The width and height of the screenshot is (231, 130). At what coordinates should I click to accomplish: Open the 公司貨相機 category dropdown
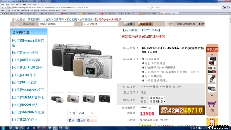coord(101,24)
